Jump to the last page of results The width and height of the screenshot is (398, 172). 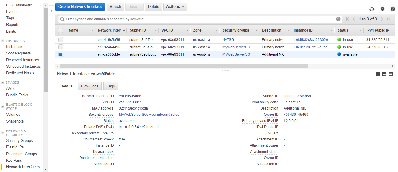pos(388,19)
